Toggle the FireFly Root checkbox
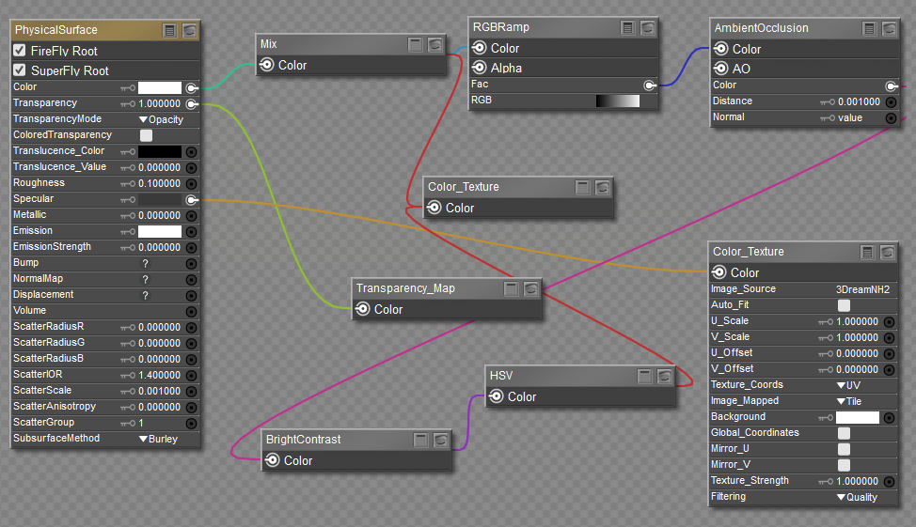The image size is (916, 527). [19, 50]
